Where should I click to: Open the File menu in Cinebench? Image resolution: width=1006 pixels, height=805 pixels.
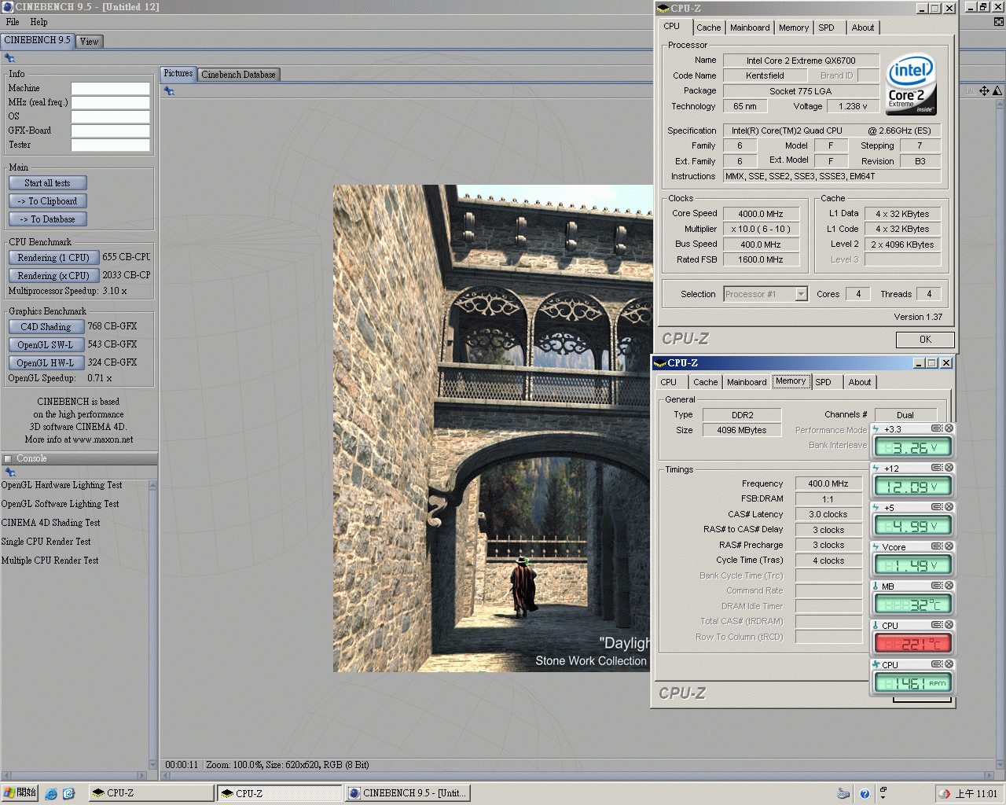(x=13, y=22)
